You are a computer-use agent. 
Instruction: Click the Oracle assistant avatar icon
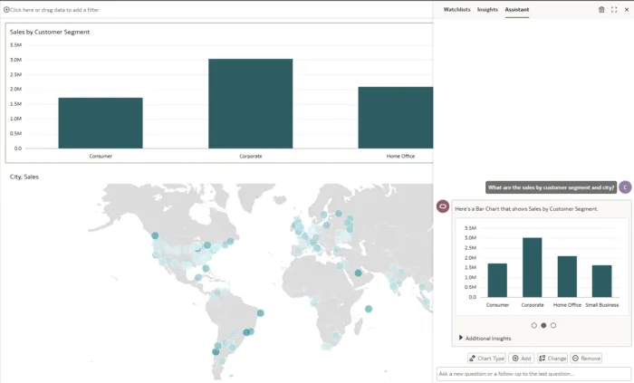tap(443, 206)
